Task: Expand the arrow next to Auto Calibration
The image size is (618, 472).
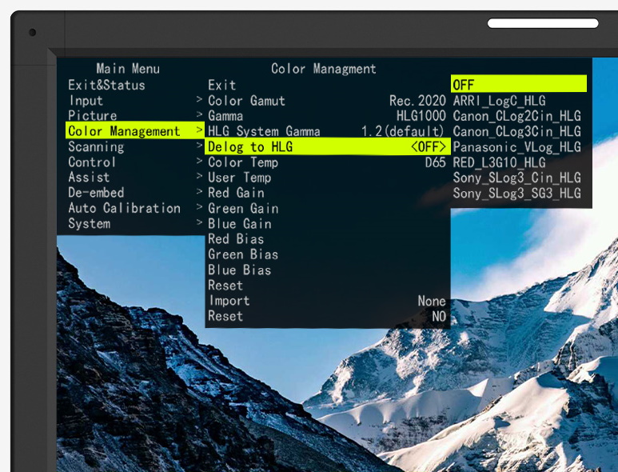Action: click(x=199, y=206)
